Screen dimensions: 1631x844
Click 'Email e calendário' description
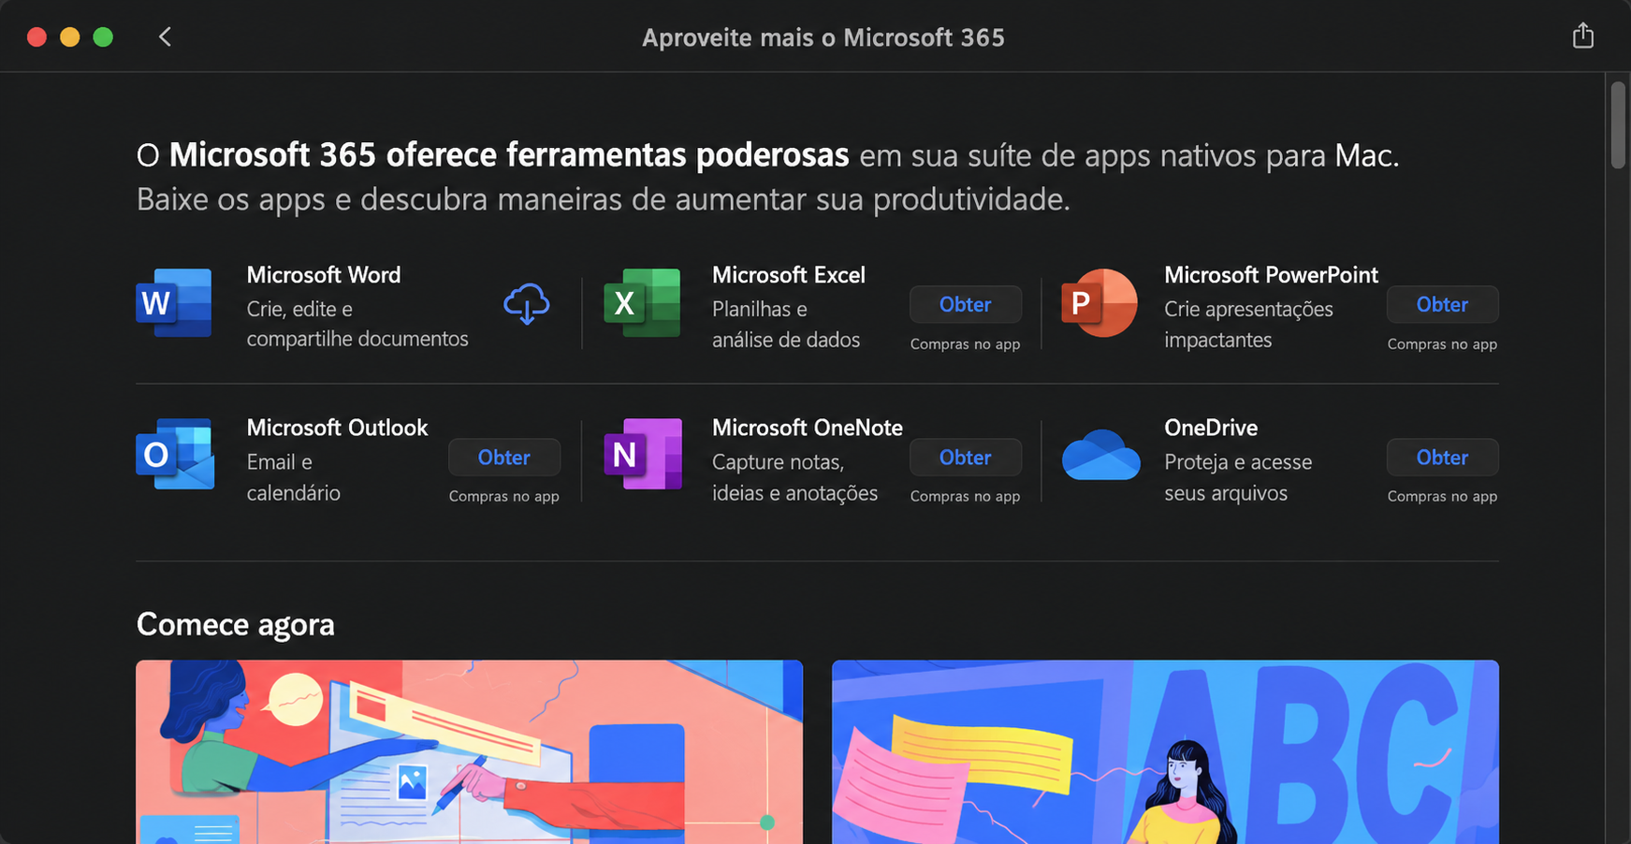coord(293,477)
